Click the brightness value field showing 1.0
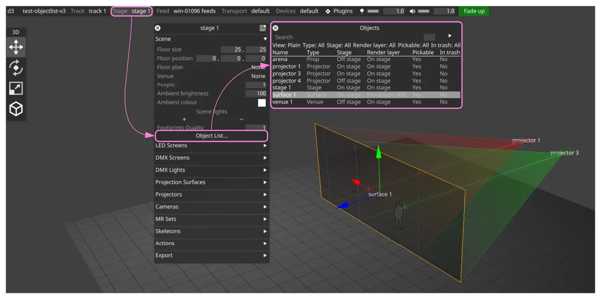The image size is (601, 299). [x=393, y=11]
